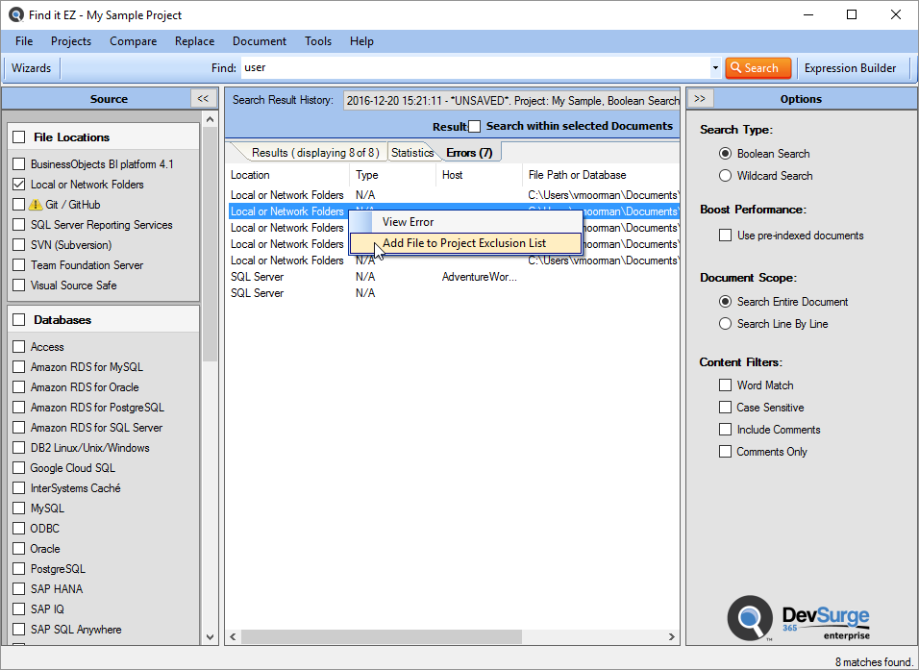The height and width of the screenshot is (670, 919).
Task: Uncheck Local or Network Folders source
Action: coord(19,184)
